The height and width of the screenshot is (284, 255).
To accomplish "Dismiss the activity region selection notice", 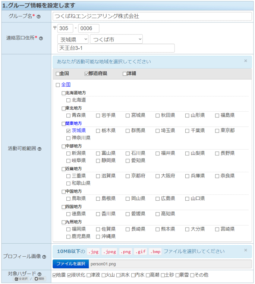I will (245, 61).
